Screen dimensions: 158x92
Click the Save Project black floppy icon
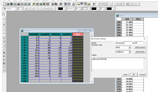[x=44, y=4]
